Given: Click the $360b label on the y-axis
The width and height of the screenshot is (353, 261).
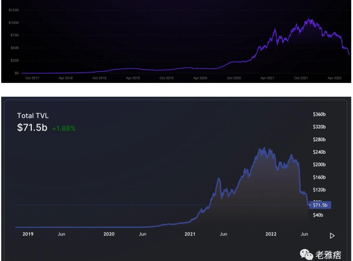Looking at the screenshot, I should click(319, 114).
